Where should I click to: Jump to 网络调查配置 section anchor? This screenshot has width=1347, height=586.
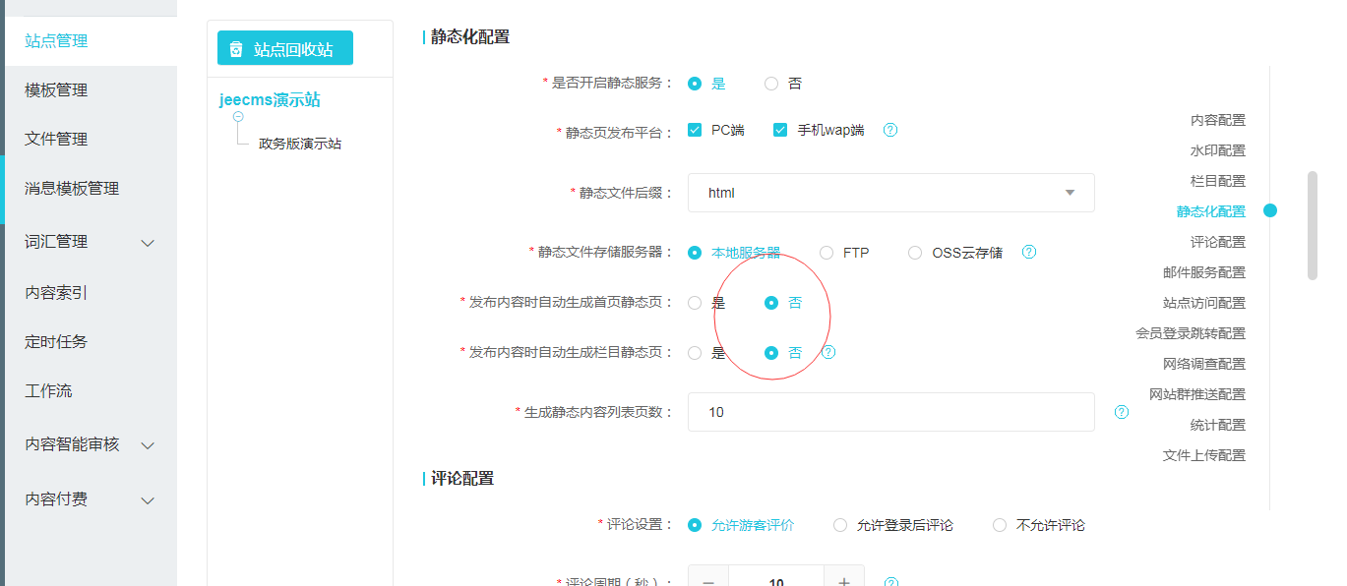click(x=1204, y=364)
